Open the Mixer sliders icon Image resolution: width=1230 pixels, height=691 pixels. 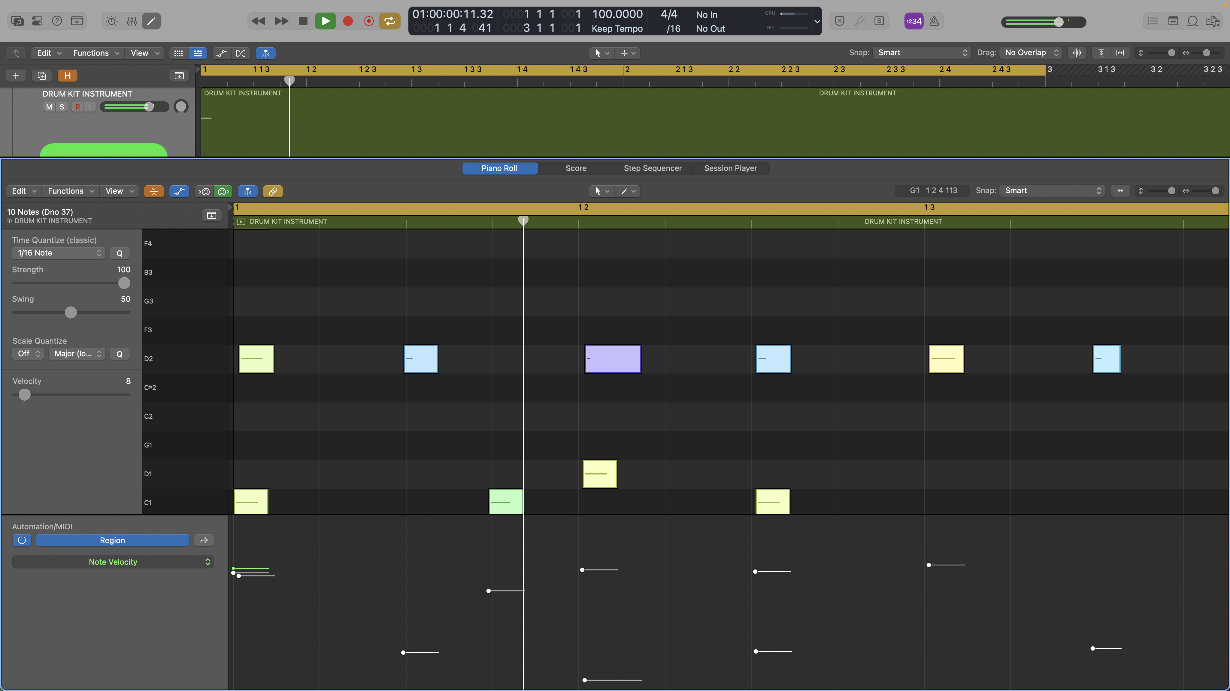132,21
